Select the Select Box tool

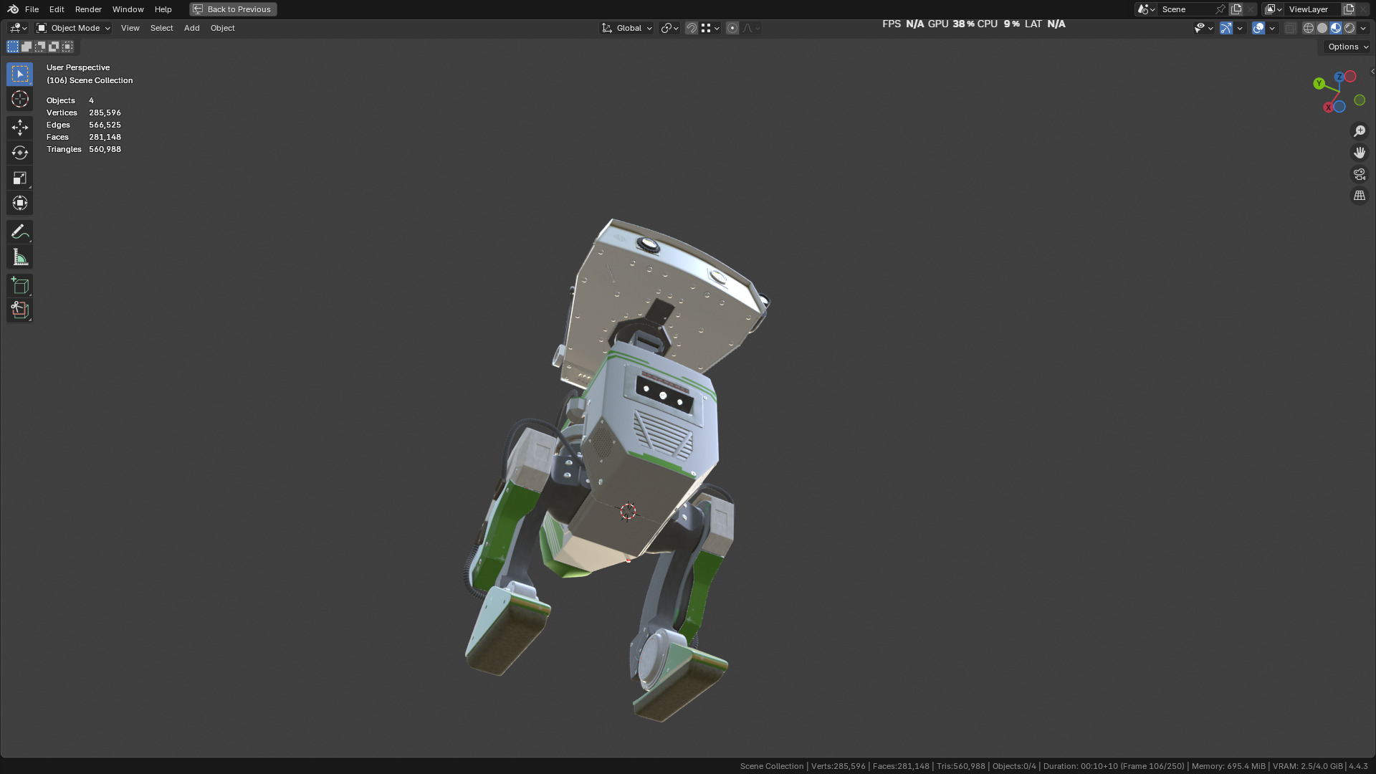point(19,75)
